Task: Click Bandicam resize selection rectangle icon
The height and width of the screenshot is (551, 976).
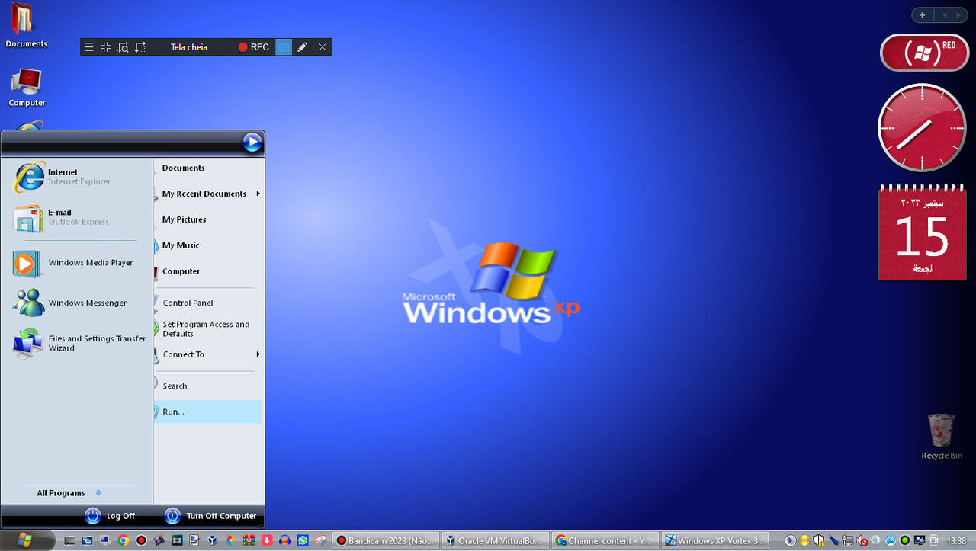Action: 140,47
